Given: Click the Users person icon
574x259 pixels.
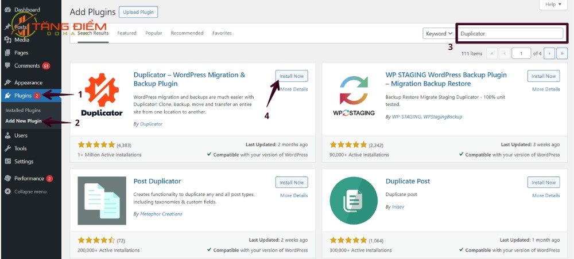Looking at the screenshot, I should pos(7,136).
